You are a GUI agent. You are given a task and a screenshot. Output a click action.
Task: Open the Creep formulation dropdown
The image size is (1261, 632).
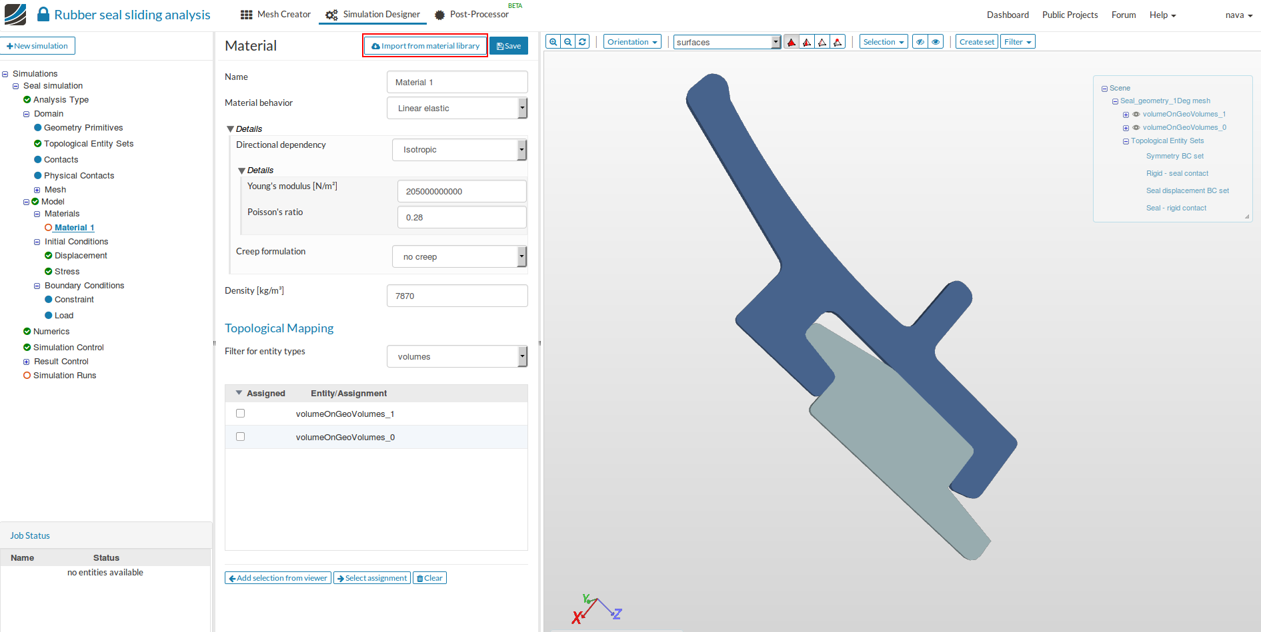pos(459,256)
